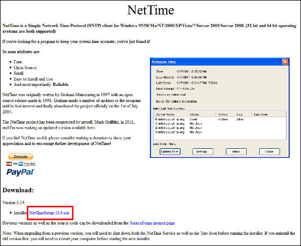Click the bold word Reliable

coord(61,84)
